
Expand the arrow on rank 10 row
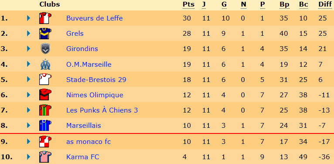[x=28, y=157]
